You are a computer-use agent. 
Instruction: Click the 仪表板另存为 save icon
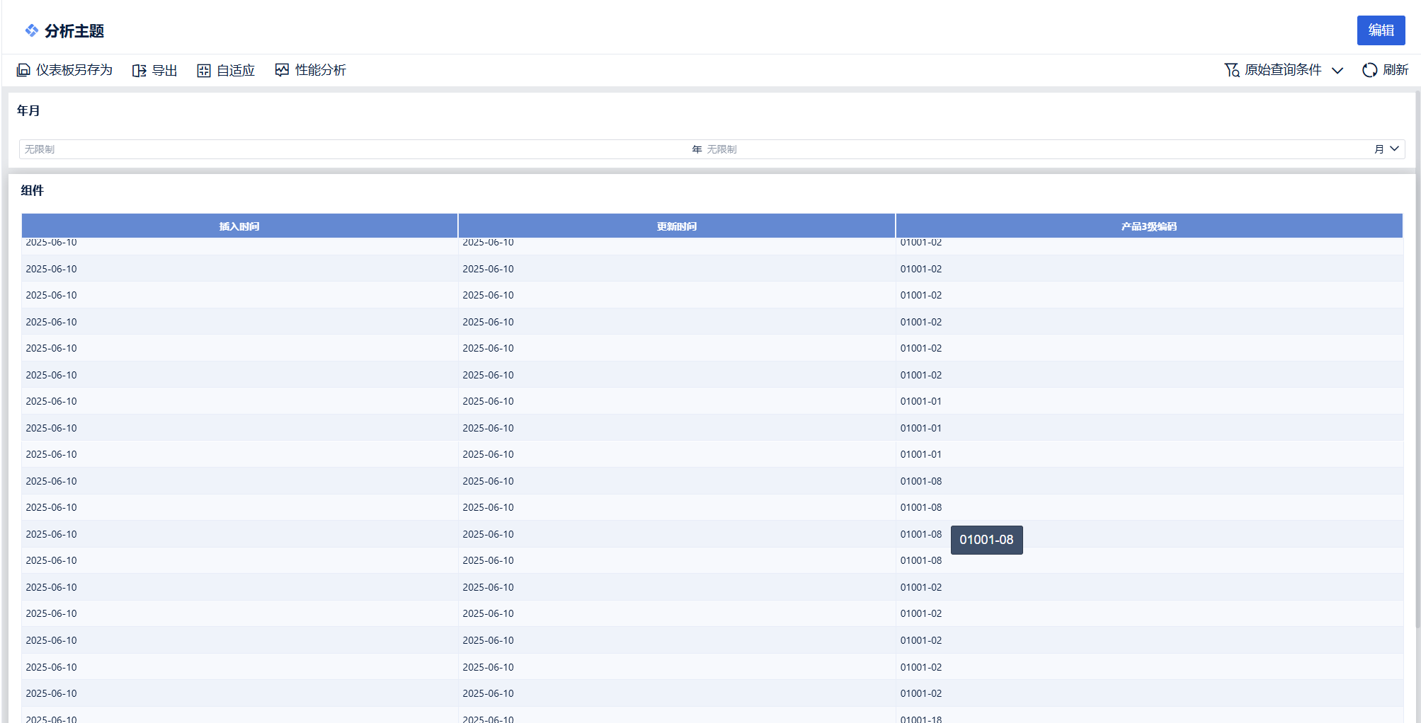(23, 70)
